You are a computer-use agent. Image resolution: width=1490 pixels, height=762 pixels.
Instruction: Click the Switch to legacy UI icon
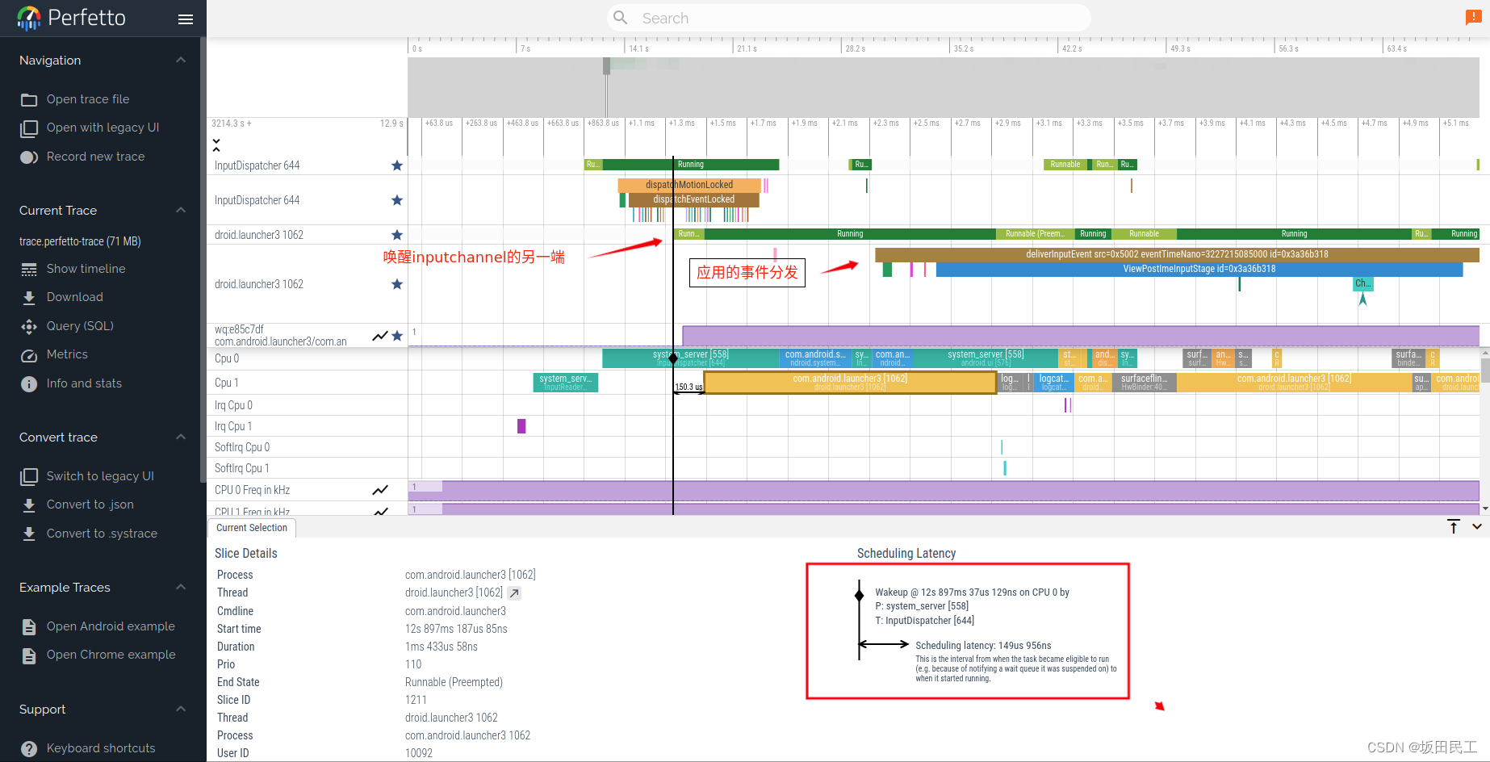tap(29, 476)
